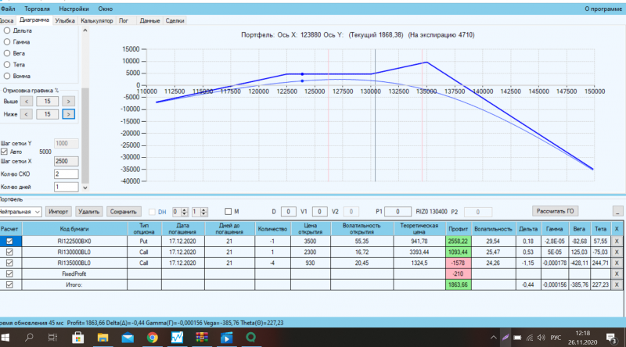Click the Рассчитать ГО button
626x347 pixels.
point(555,211)
